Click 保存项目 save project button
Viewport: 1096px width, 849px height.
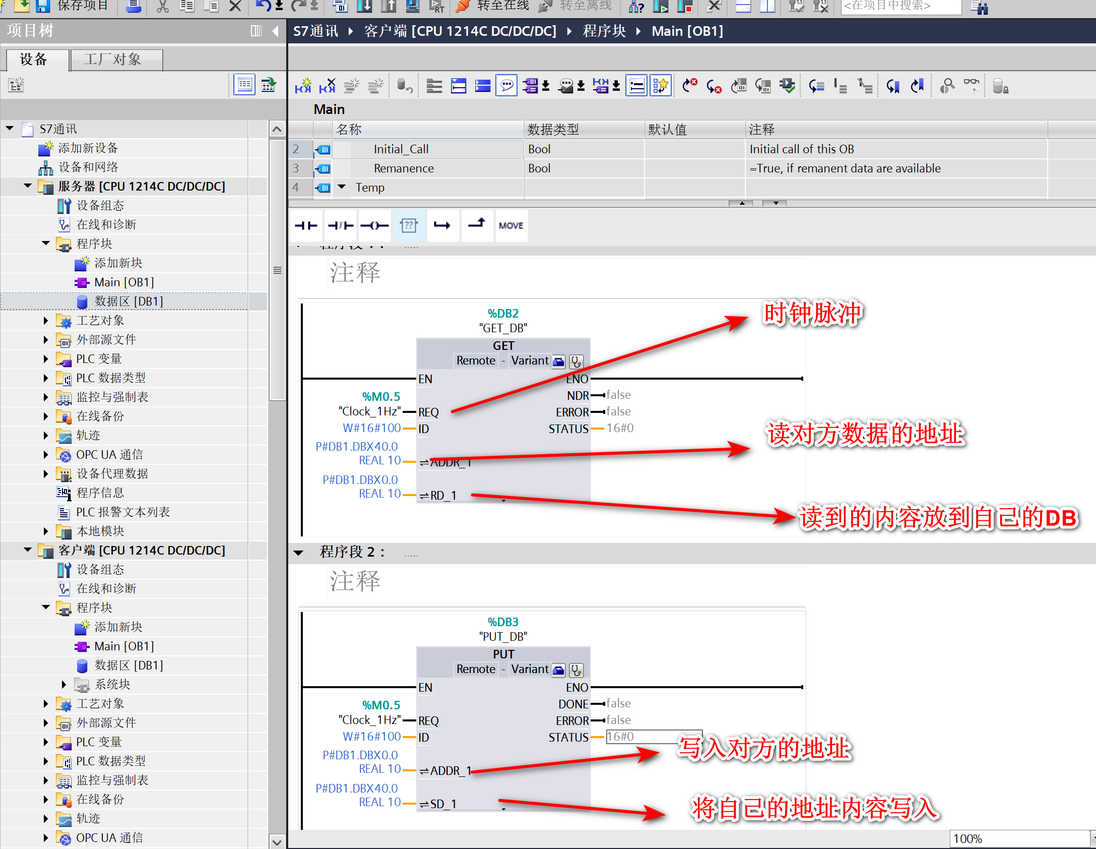(x=71, y=6)
